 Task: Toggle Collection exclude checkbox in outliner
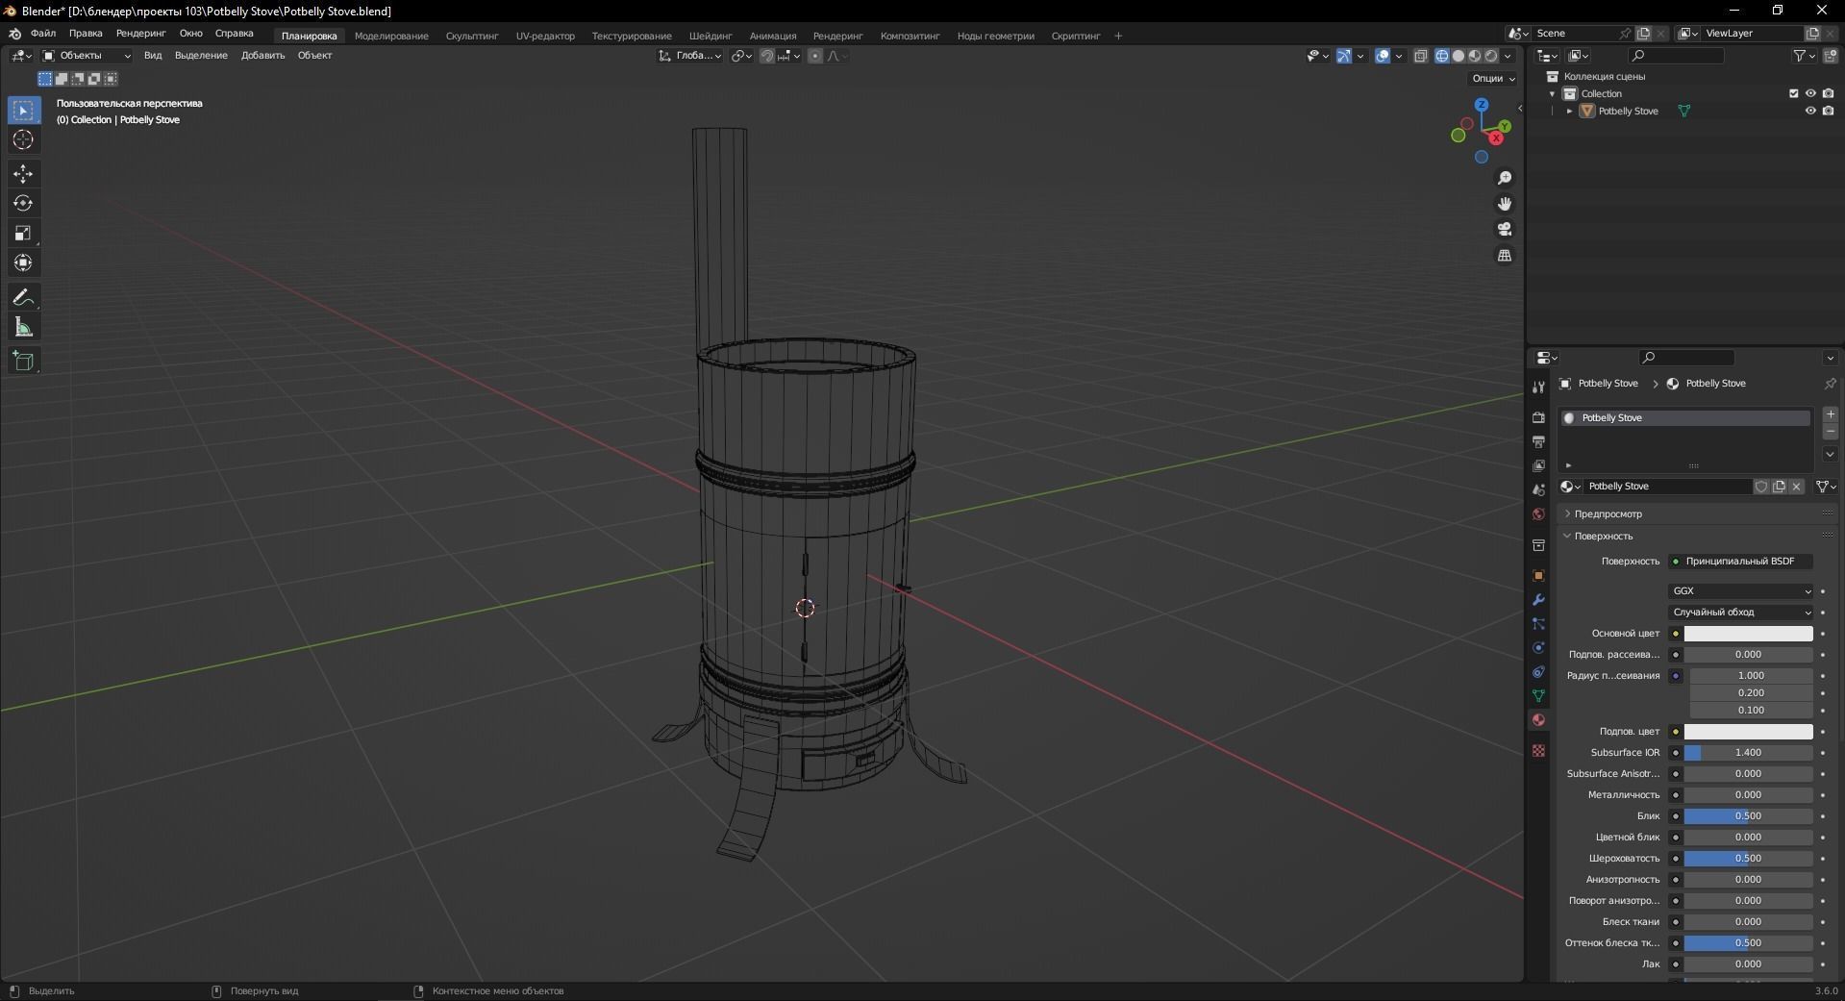pos(1793,93)
